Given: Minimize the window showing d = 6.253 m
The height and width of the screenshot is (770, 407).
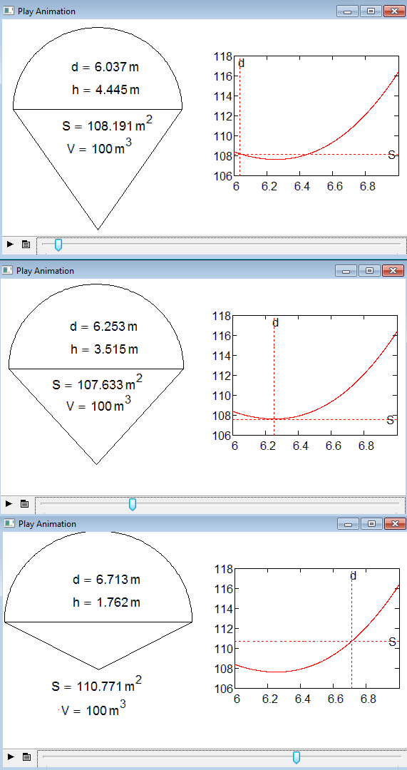Looking at the screenshot, I should pyautogui.click(x=346, y=271).
